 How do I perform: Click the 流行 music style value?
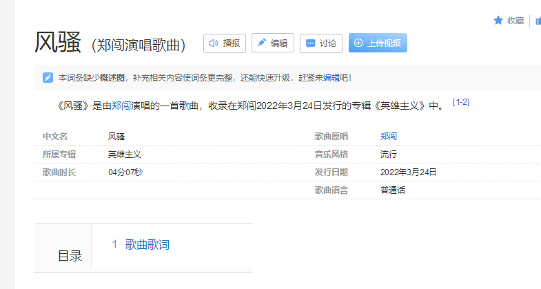[x=389, y=155]
